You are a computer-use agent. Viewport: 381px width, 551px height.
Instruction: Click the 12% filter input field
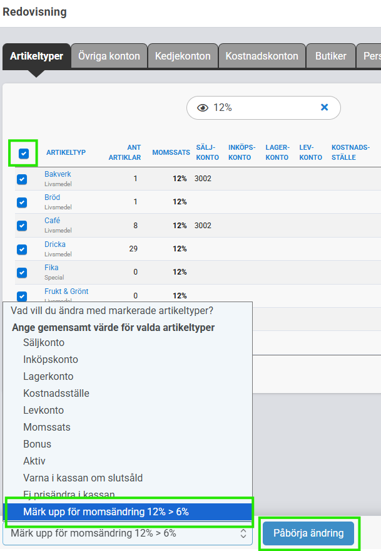[263, 108]
